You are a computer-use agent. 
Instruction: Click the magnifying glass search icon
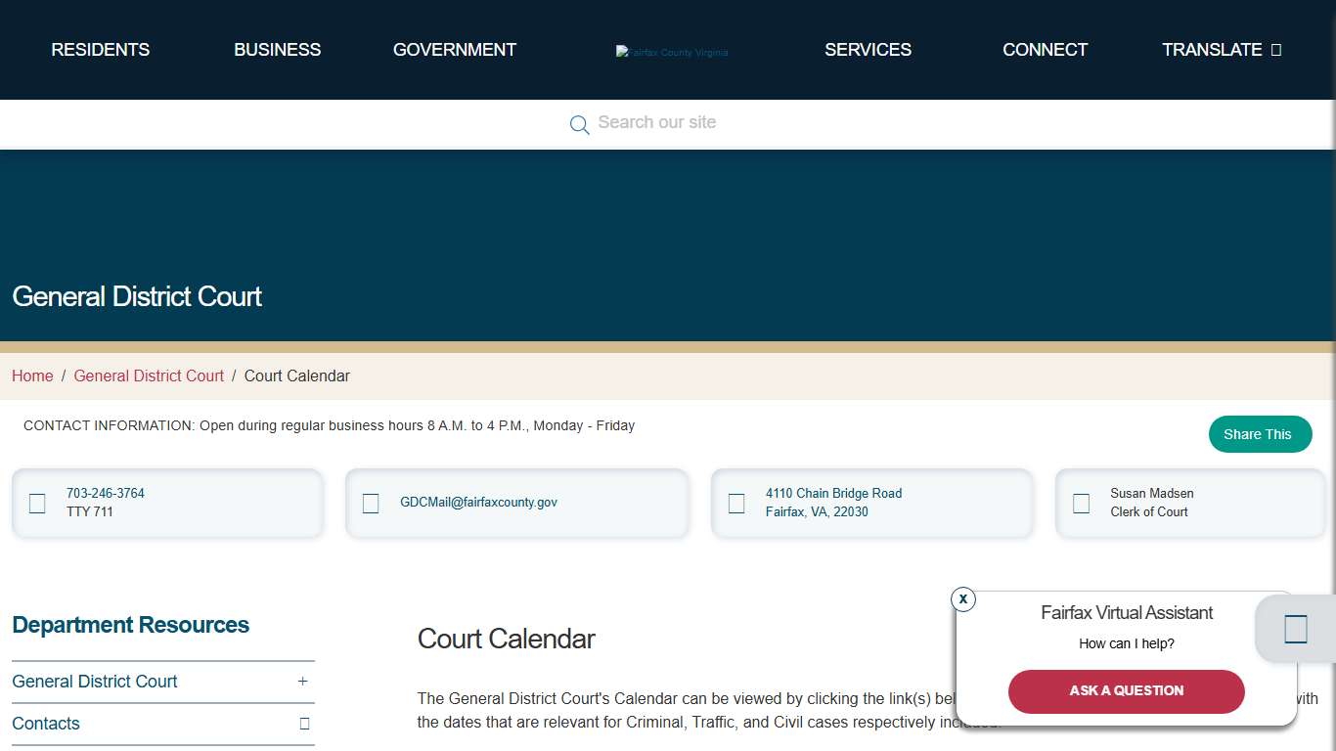coord(579,124)
